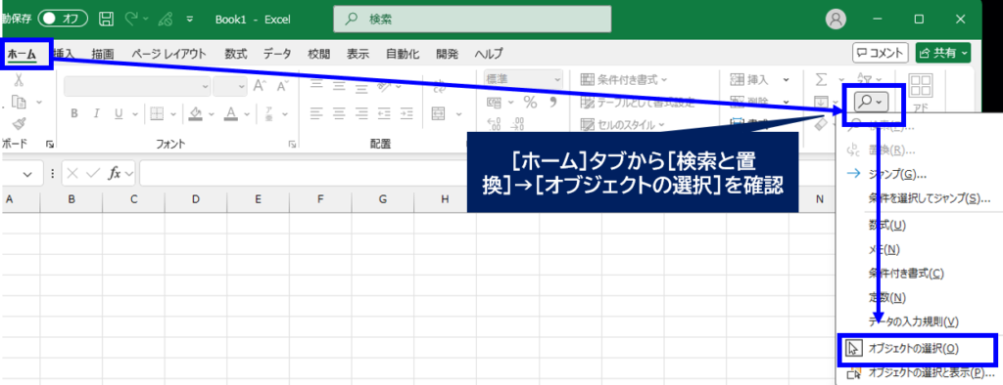Open the データ tab
The height and width of the screenshot is (385, 1003).
click(277, 55)
